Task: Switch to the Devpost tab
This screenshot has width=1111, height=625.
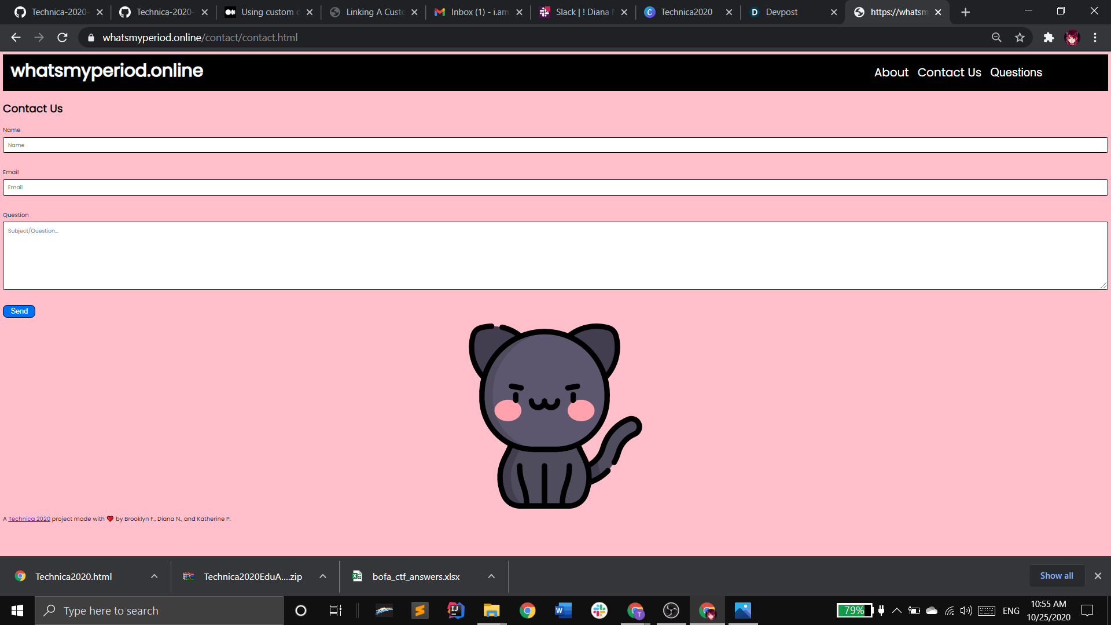Action: (x=781, y=12)
